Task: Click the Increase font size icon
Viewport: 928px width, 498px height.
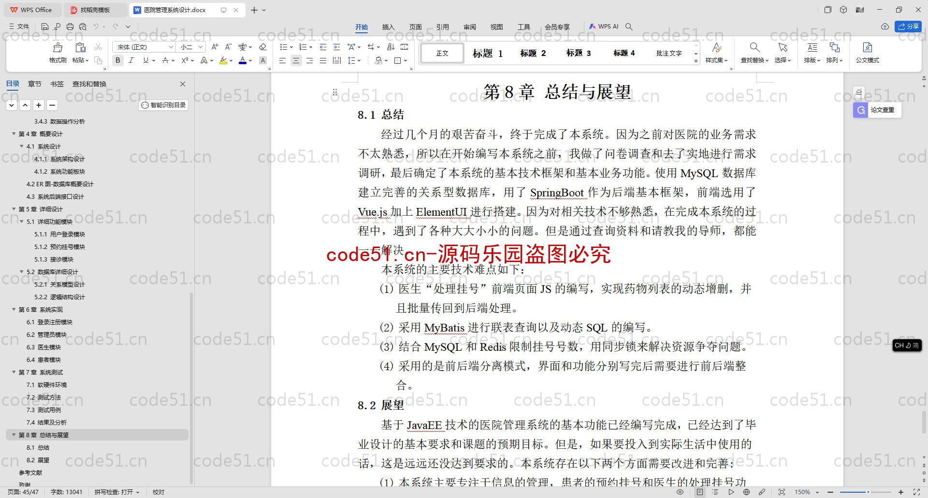Action: point(215,47)
